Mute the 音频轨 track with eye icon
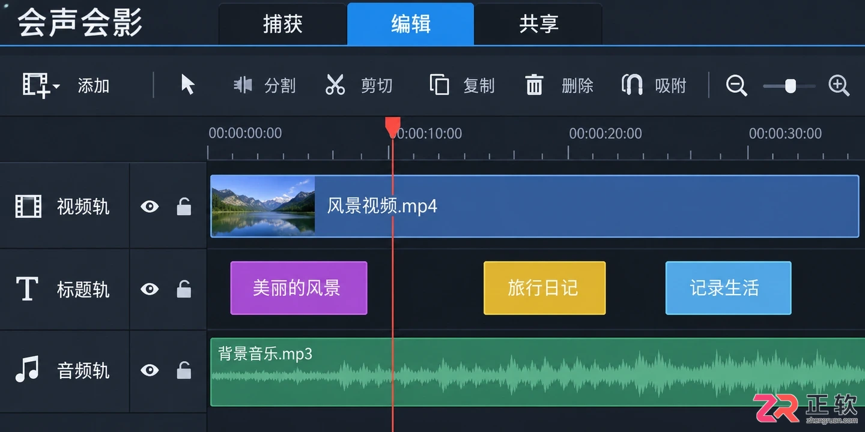This screenshot has height=432, width=865. (150, 370)
